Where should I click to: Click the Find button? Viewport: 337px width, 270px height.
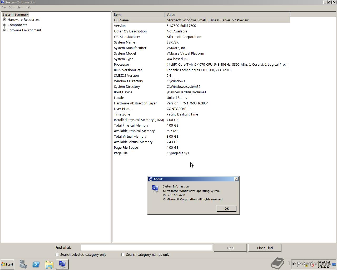[x=230, y=248]
